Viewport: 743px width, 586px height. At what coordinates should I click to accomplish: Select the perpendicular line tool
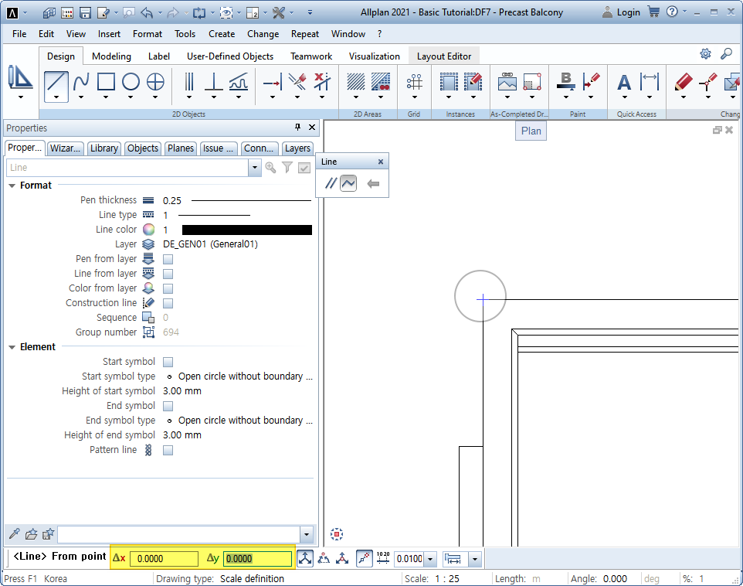(214, 82)
